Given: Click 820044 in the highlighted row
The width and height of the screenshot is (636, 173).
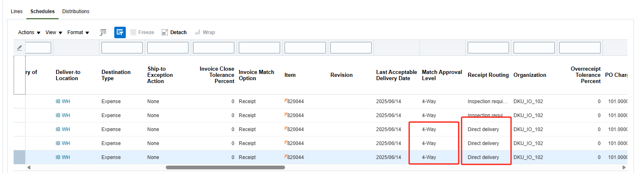Looking at the screenshot, I should click(x=296, y=157).
